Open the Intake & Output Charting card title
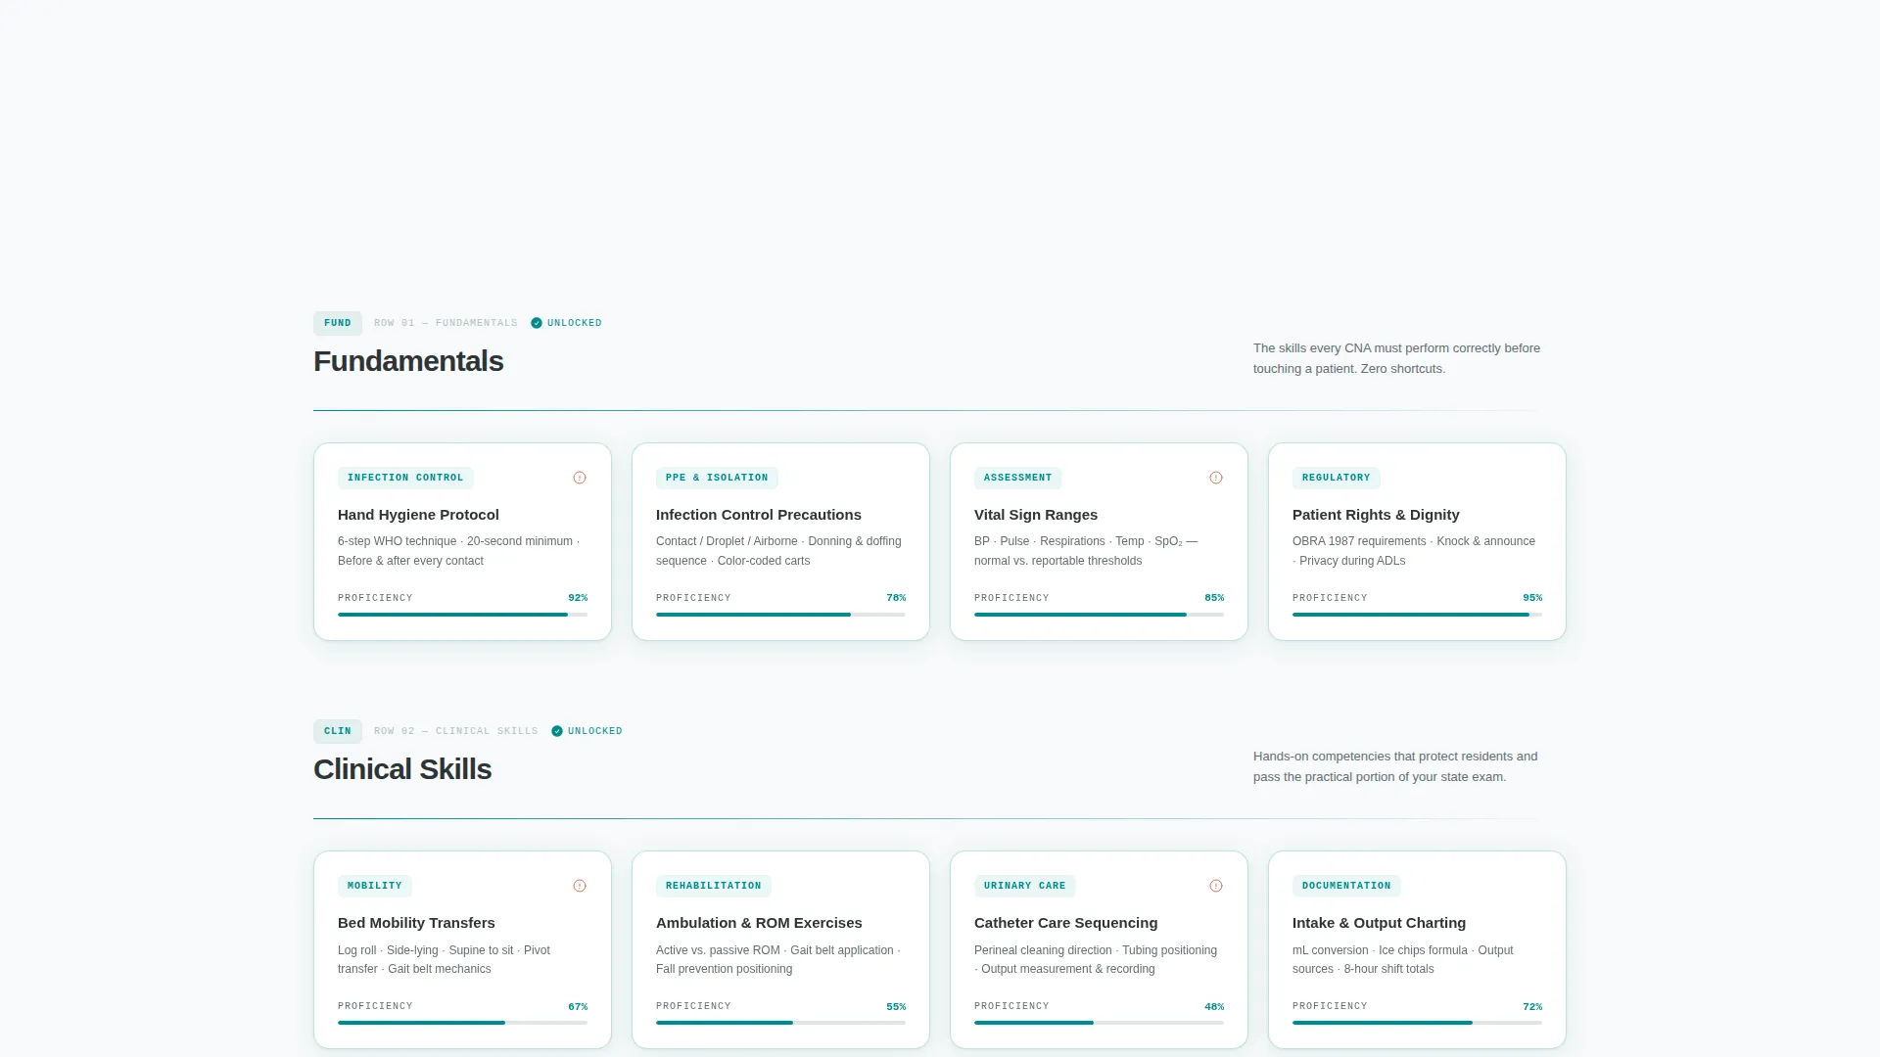The height and width of the screenshot is (1057, 1880). (x=1379, y=923)
